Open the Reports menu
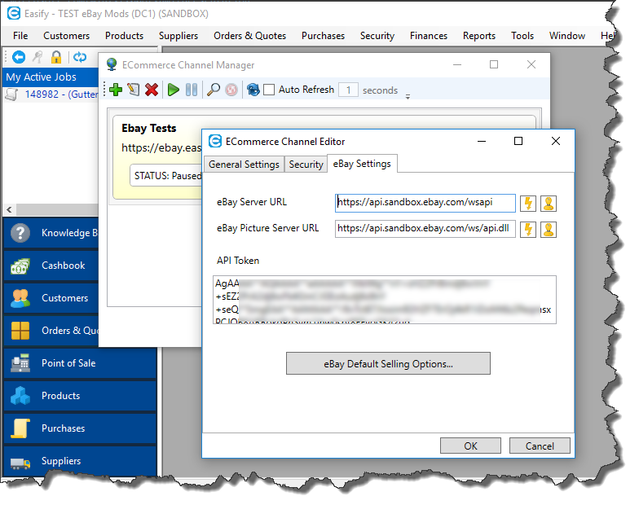The image size is (639, 505). (479, 36)
